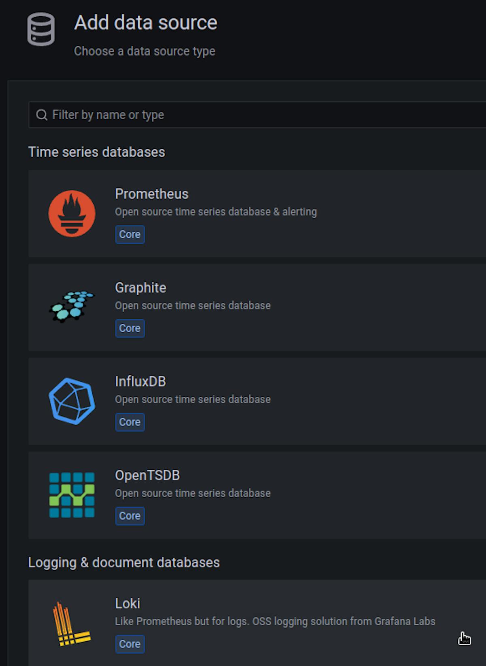Click the Prometheus description about alerting
This screenshot has width=486, height=666.
point(215,212)
